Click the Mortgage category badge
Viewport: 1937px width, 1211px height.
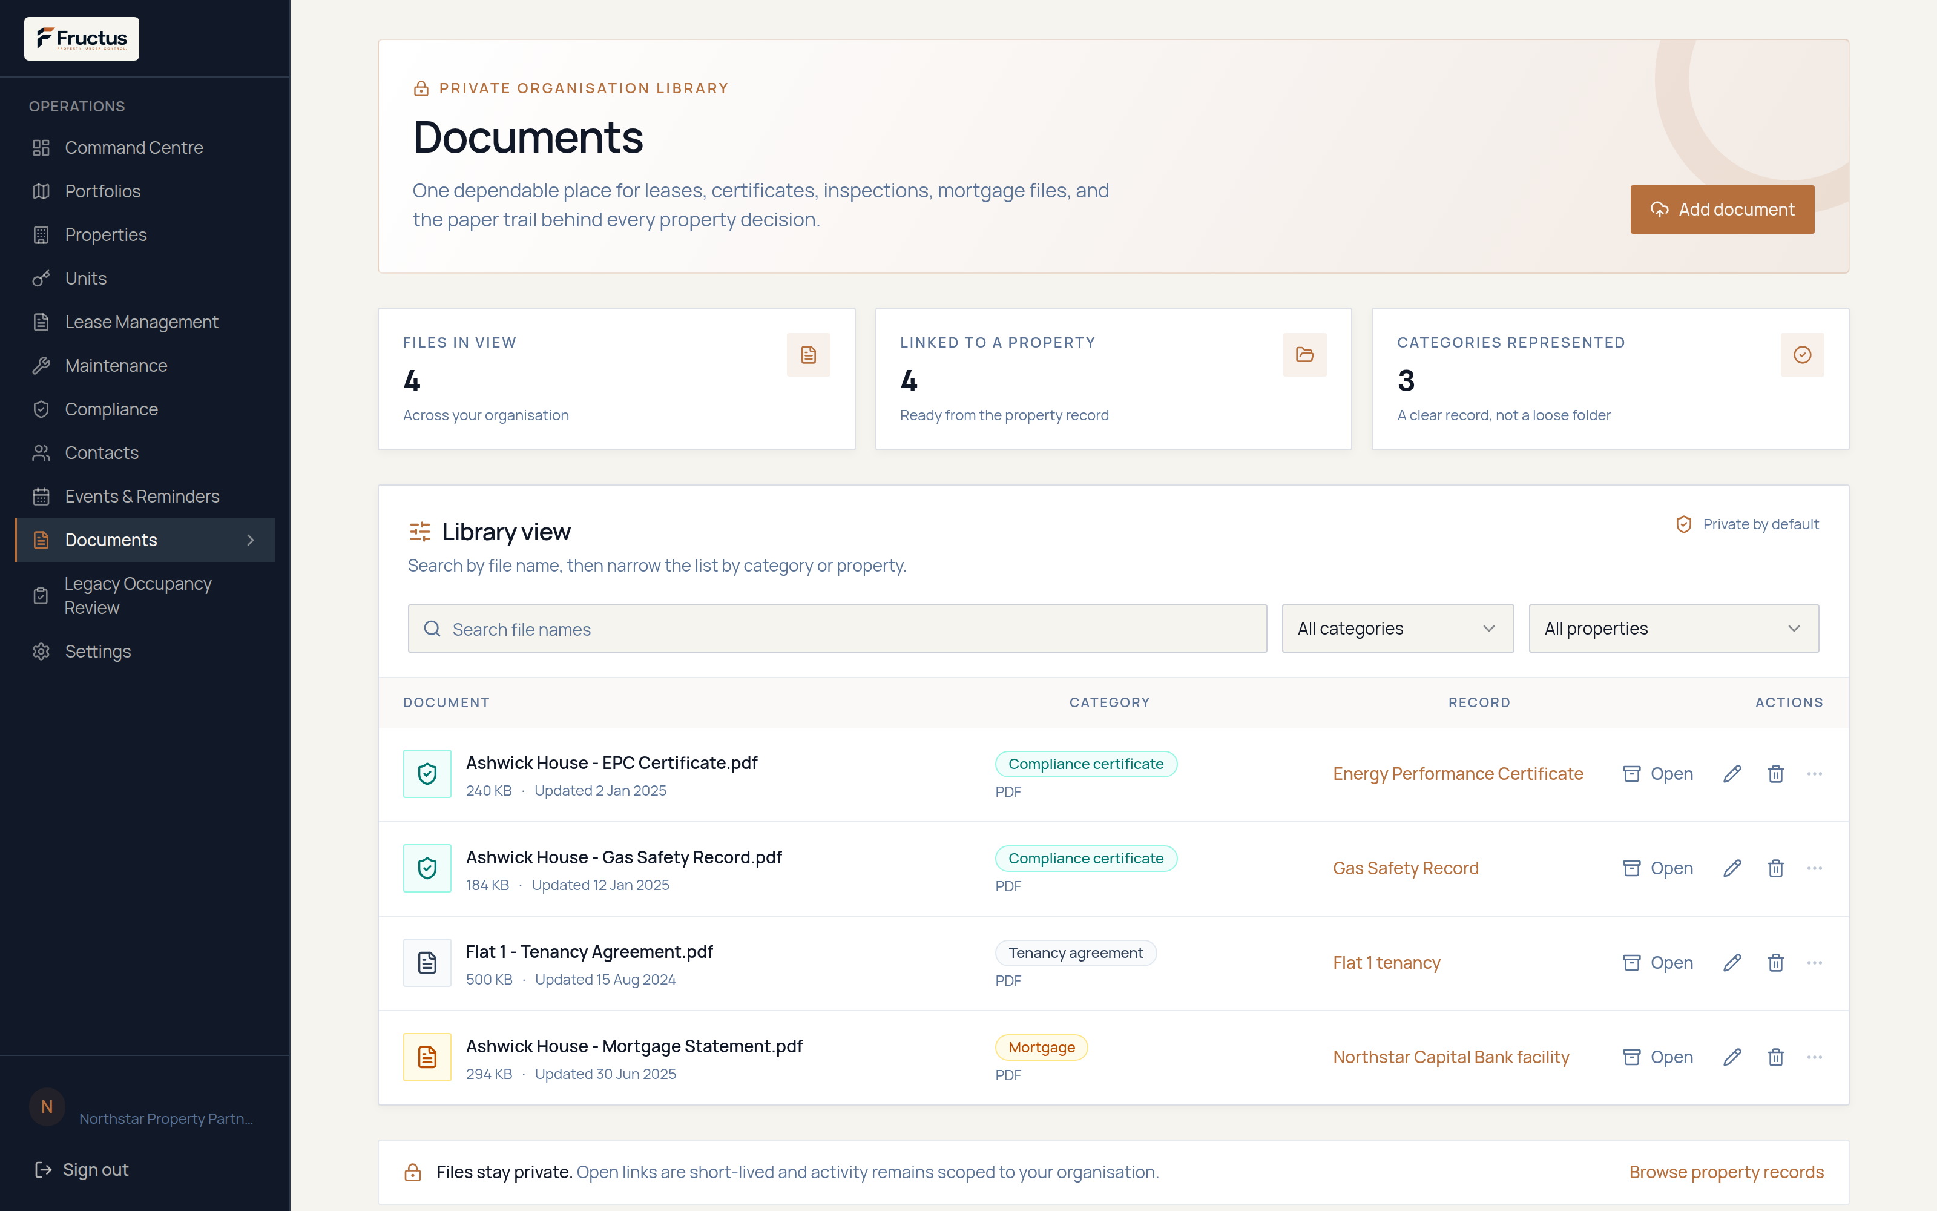[x=1041, y=1047]
